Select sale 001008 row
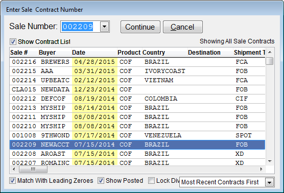 tap(137, 136)
